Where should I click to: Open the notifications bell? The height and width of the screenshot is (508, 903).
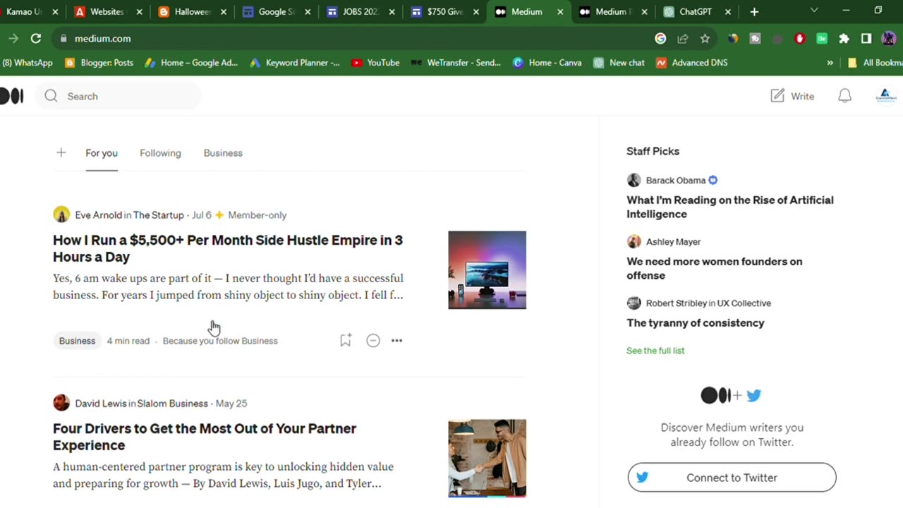844,96
